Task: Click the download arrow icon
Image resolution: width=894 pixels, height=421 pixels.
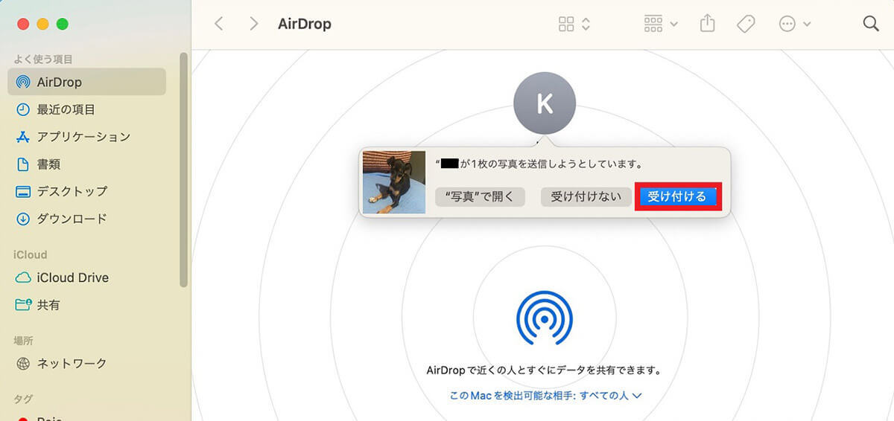Action: 23,219
